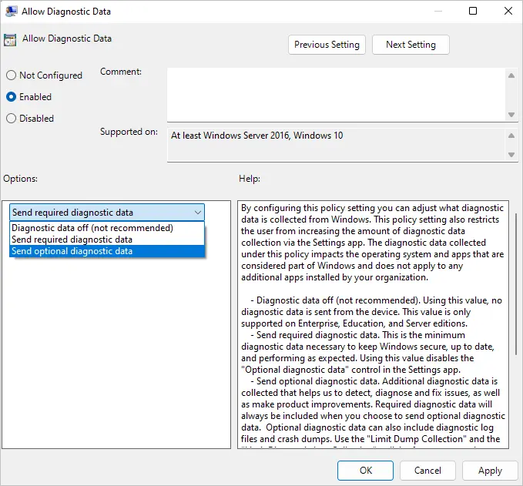
Task: Click the Comment box up arrow
Action: [511, 75]
